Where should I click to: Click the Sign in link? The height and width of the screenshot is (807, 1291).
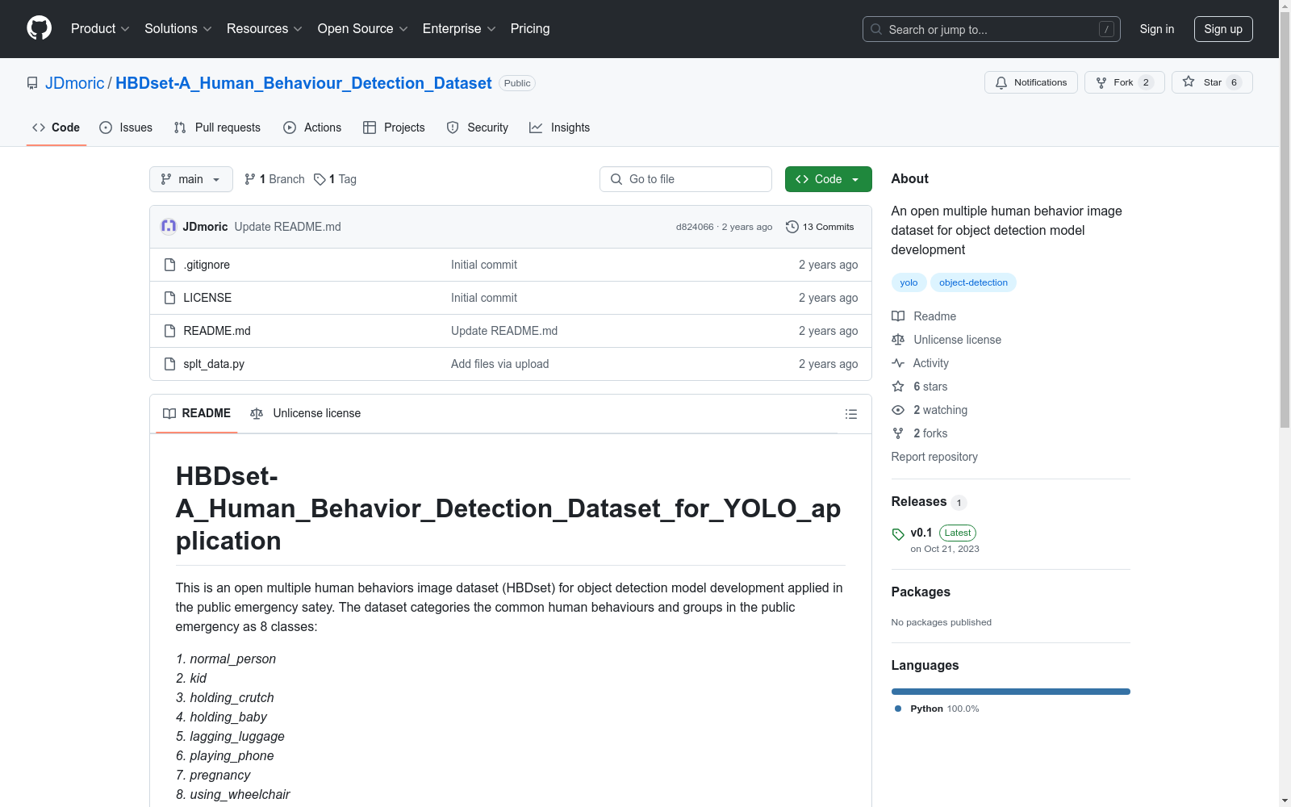coord(1157,29)
